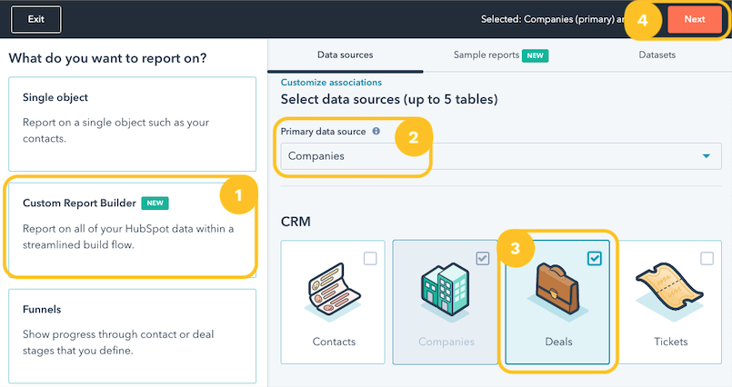The height and width of the screenshot is (387, 732).
Task: Click the CRM section heading
Action: point(296,222)
